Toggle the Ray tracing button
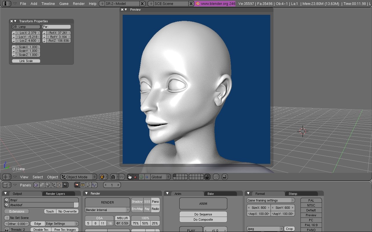 [x=147, y=209]
